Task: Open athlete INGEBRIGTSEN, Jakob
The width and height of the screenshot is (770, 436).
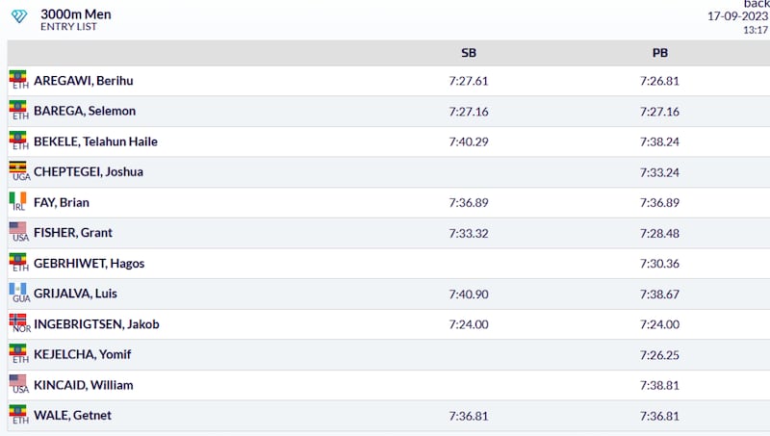Action: (x=96, y=324)
